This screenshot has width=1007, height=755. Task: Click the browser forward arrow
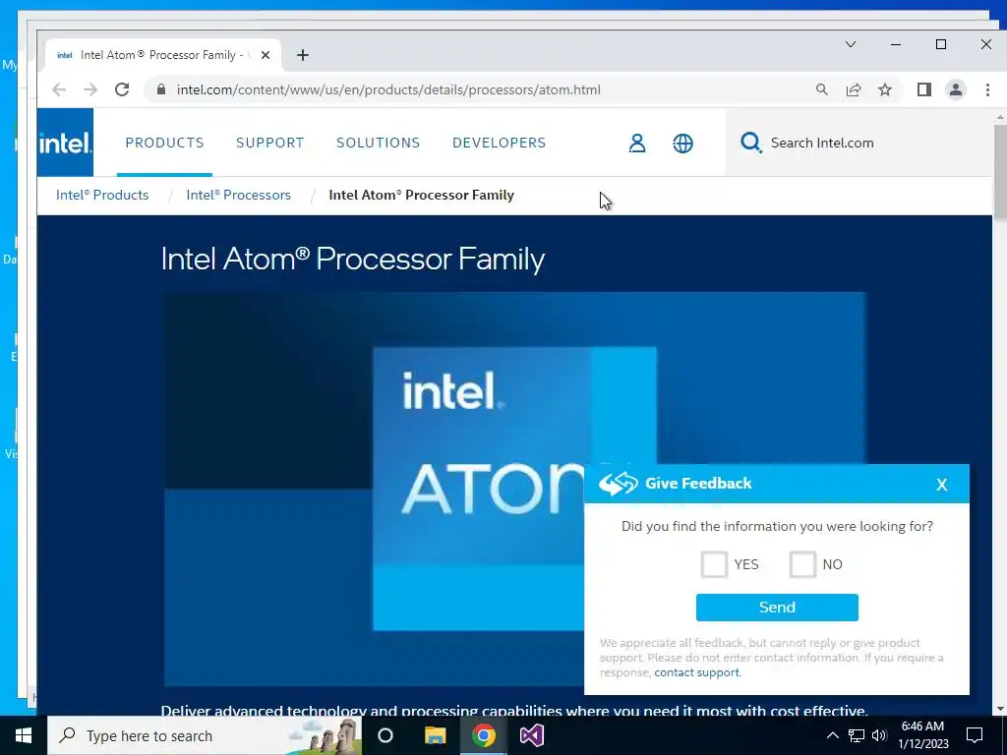(x=90, y=89)
